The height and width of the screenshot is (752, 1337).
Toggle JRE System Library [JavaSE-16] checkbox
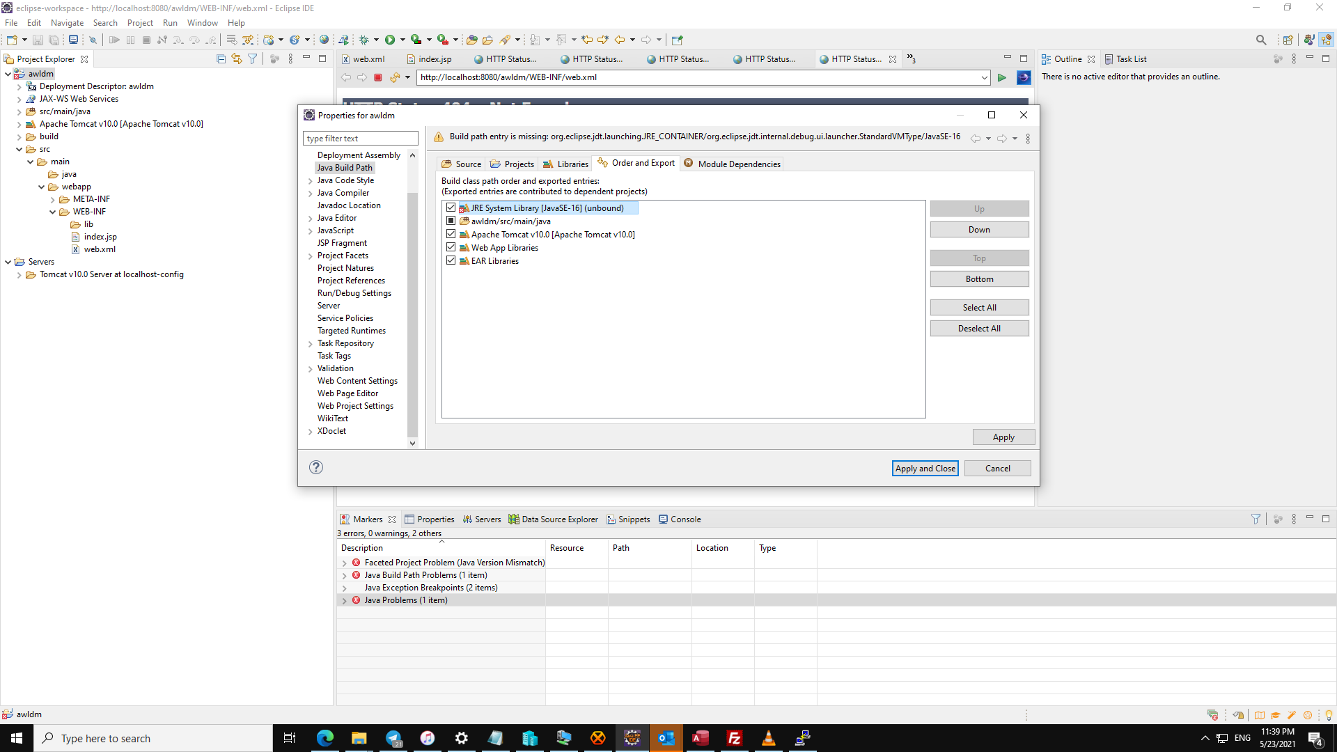coord(451,207)
